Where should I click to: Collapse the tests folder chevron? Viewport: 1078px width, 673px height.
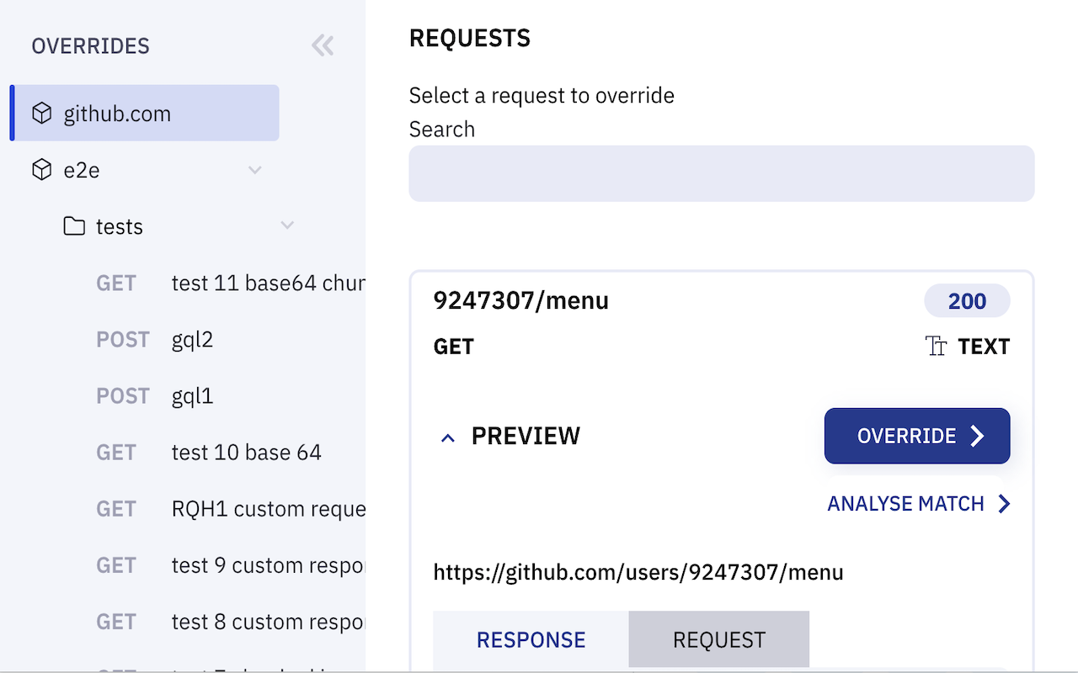[x=287, y=226]
